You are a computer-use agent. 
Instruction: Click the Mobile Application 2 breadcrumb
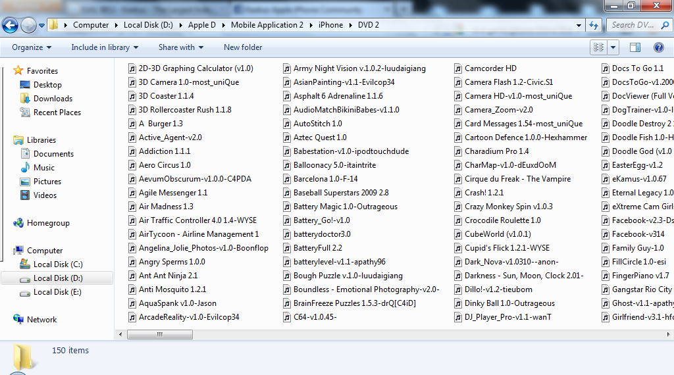coord(267,25)
